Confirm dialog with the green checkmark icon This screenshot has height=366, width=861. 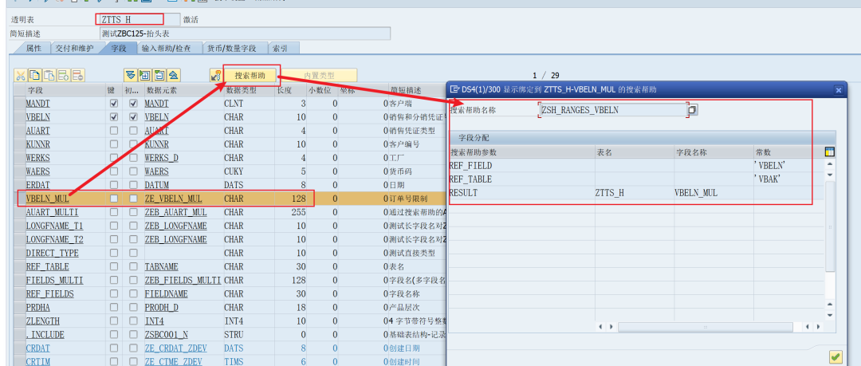(x=835, y=357)
